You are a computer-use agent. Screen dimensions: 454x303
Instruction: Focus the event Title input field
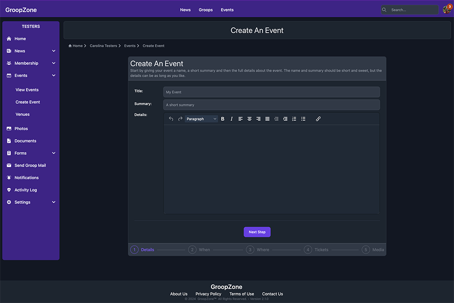click(272, 92)
